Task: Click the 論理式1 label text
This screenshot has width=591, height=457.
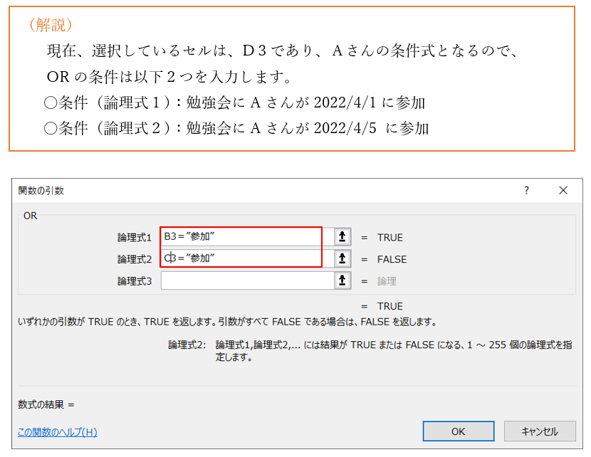Action: (x=135, y=238)
